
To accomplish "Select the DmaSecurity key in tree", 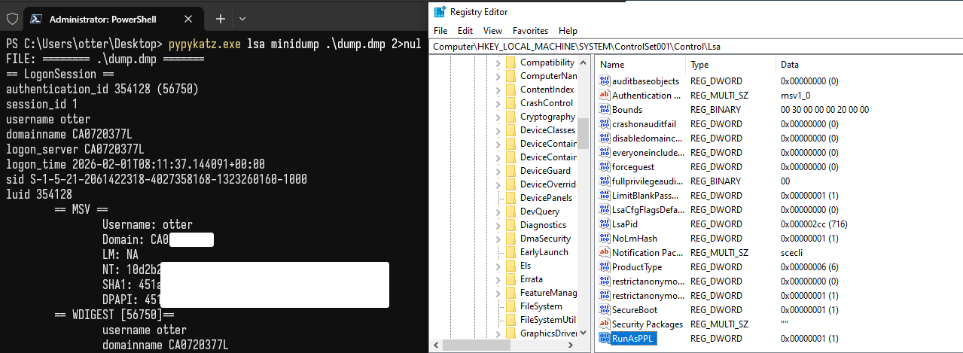I will pos(544,239).
